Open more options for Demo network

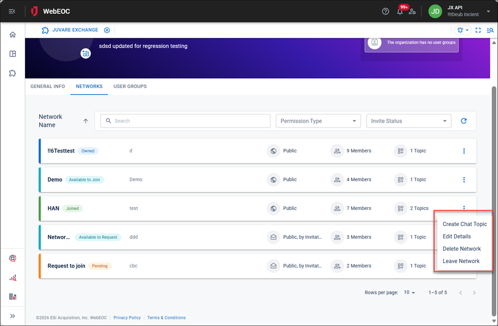pos(464,180)
